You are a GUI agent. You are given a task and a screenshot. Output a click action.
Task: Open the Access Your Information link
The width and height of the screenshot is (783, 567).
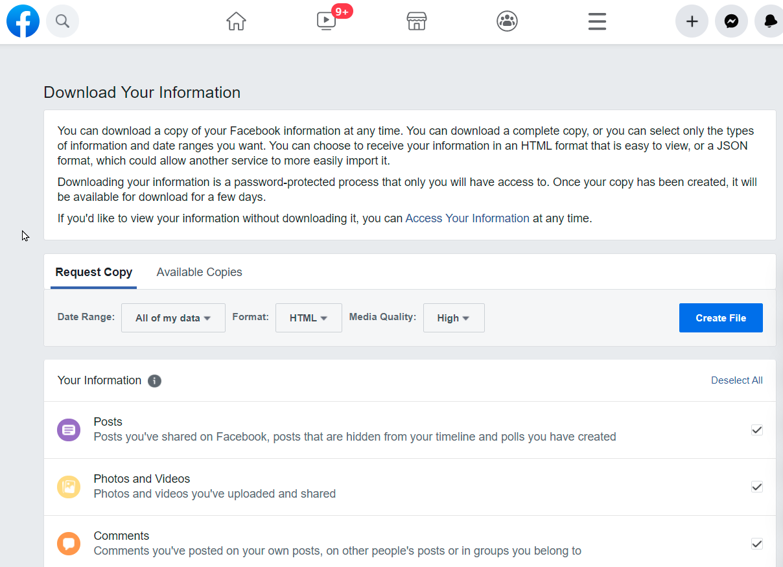467,218
